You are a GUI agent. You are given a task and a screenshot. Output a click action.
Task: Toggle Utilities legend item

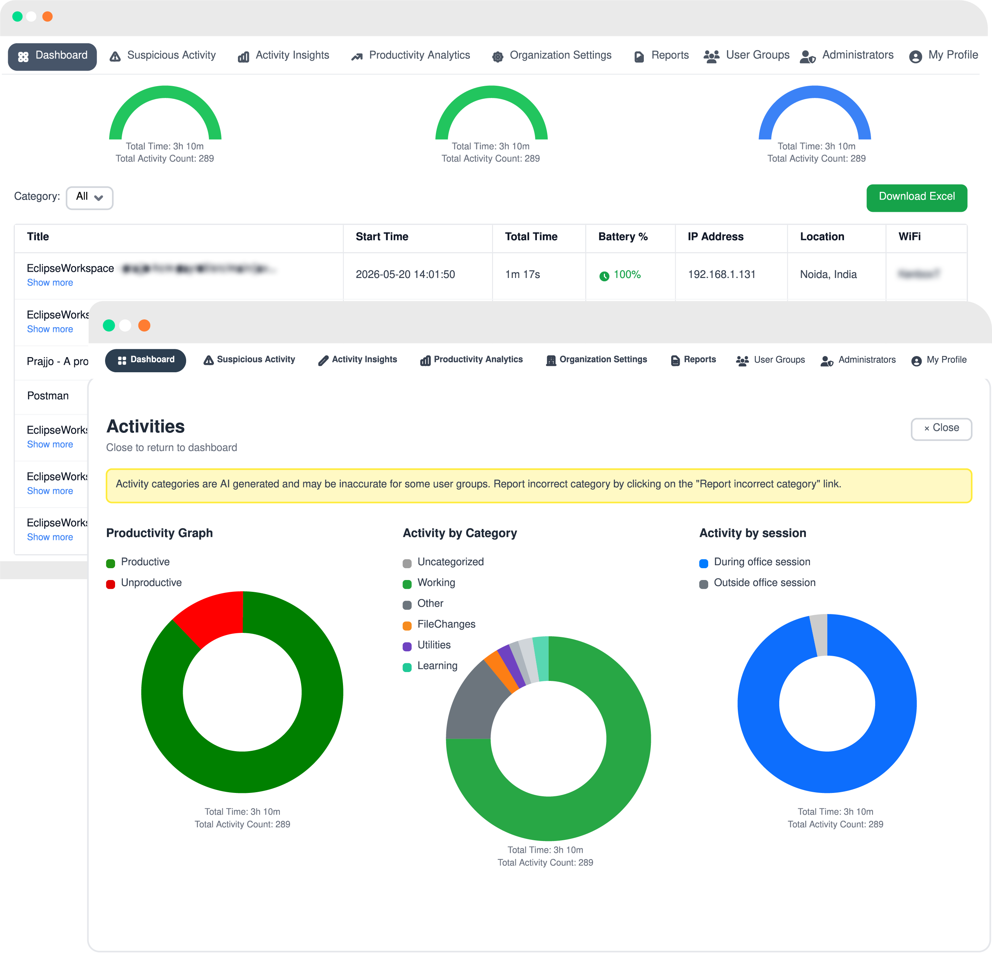tap(427, 645)
